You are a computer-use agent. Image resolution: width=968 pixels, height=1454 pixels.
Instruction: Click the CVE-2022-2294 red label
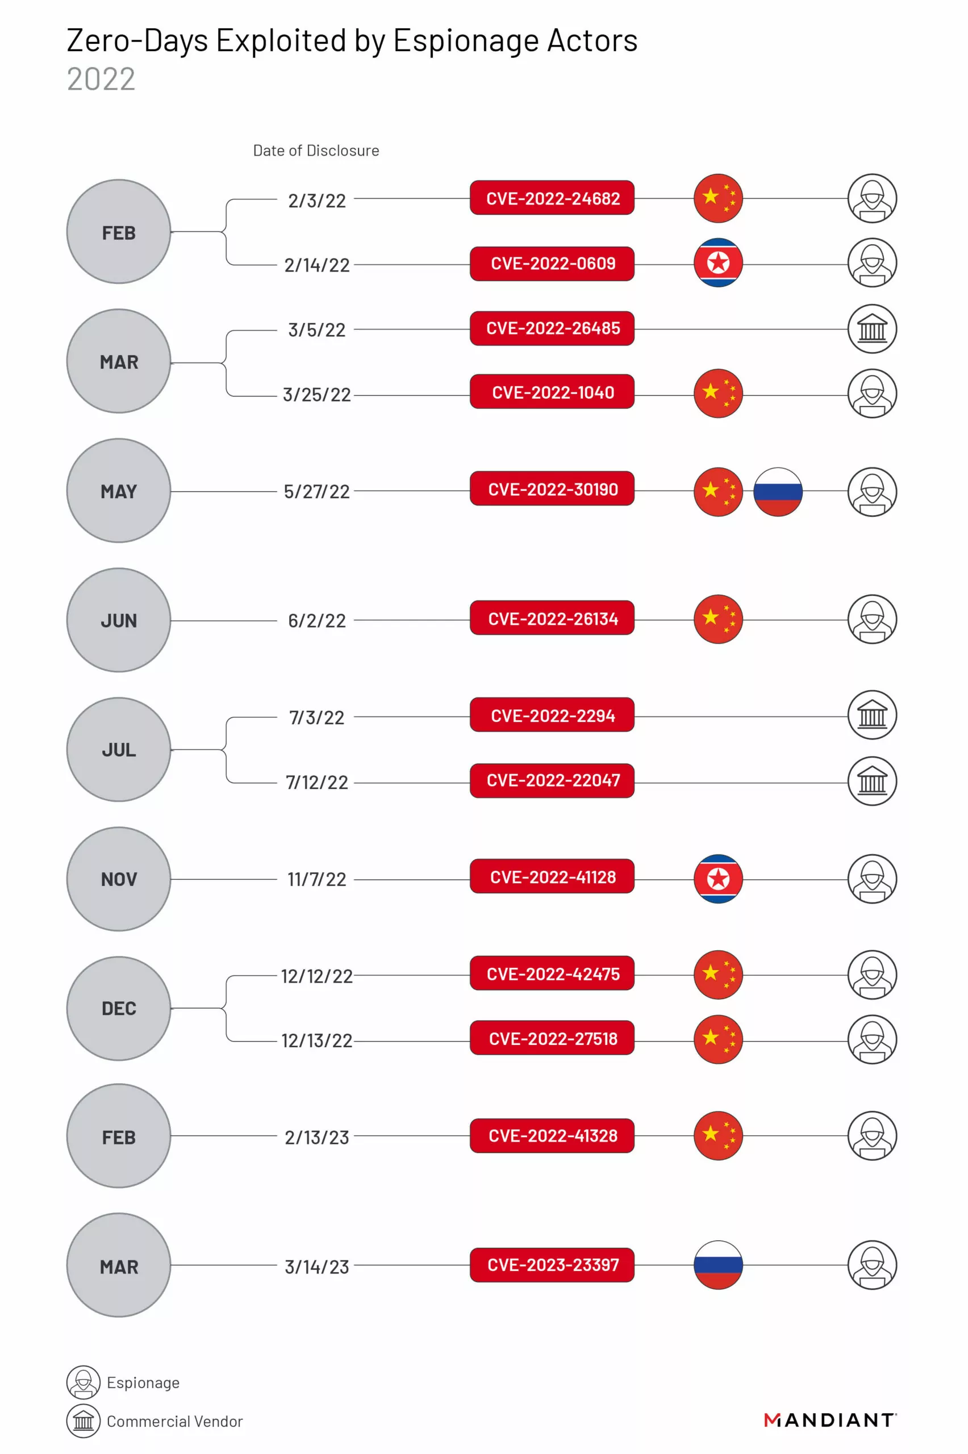click(x=552, y=715)
